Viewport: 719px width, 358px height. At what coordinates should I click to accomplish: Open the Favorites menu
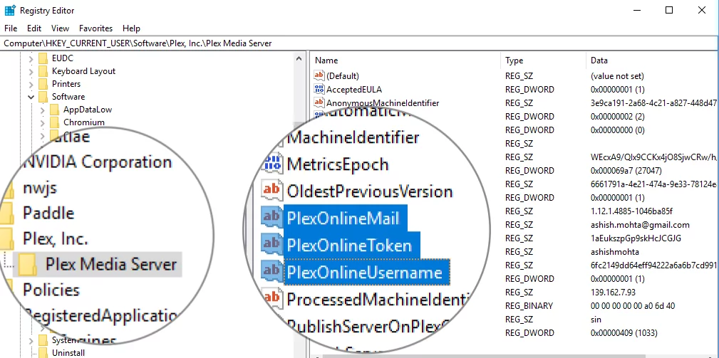(95, 28)
